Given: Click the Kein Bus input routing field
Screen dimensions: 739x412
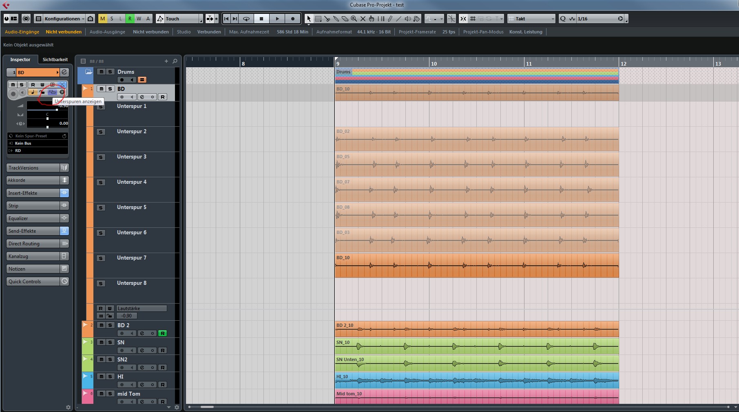Looking at the screenshot, I should tap(38, 143).
